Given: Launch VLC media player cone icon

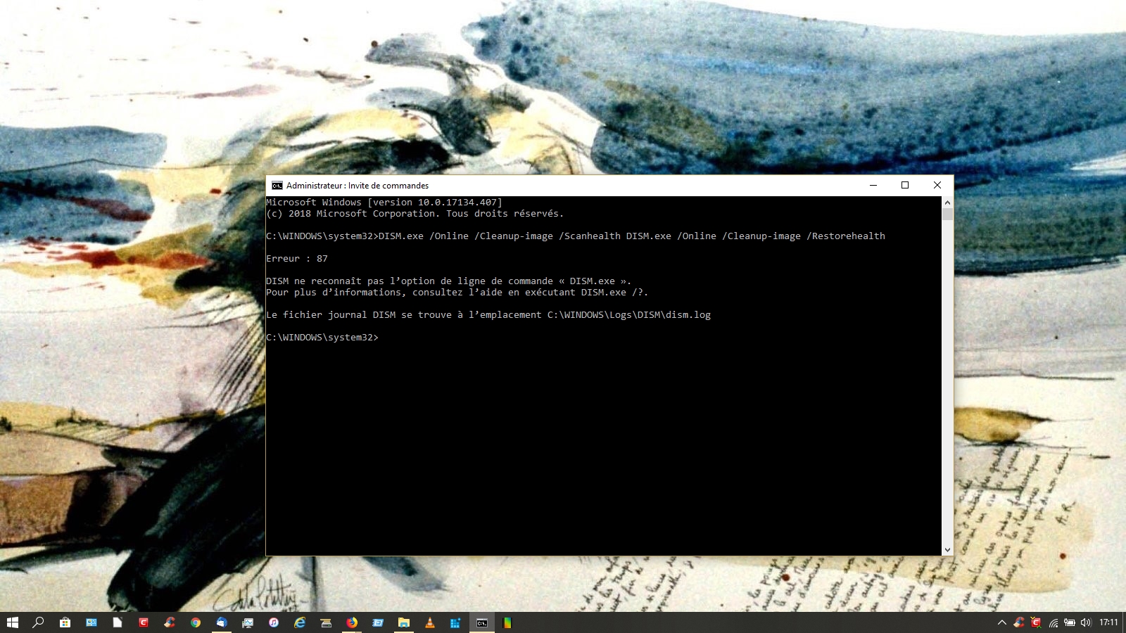Looking at the screenshot, I should (x=430, y=622).
